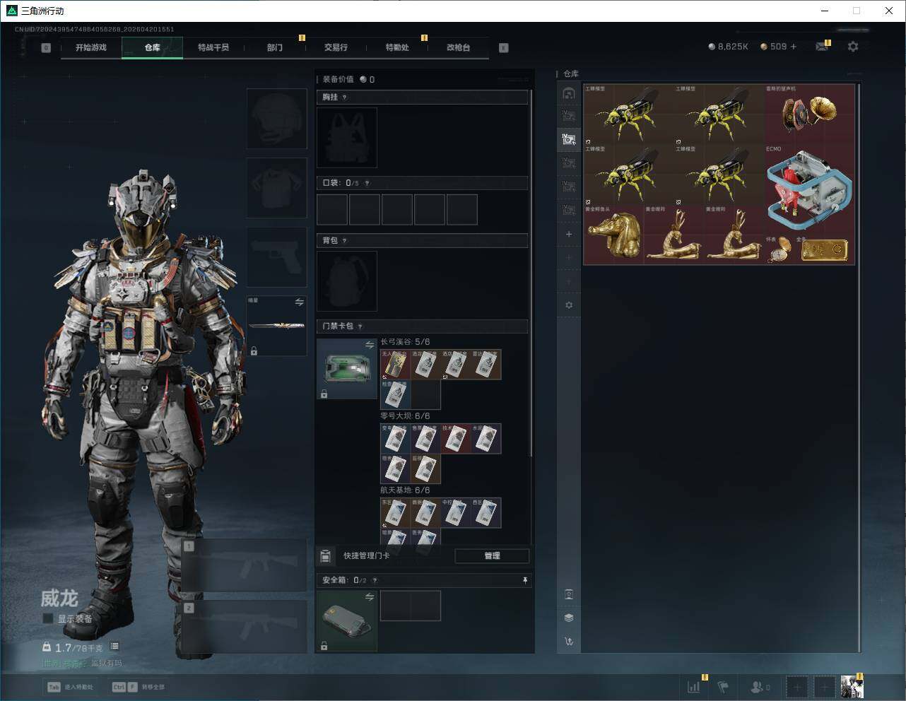Close the 三角洲行动 window
Viewport: 906px width, 701px height.
tap(889, 11)
